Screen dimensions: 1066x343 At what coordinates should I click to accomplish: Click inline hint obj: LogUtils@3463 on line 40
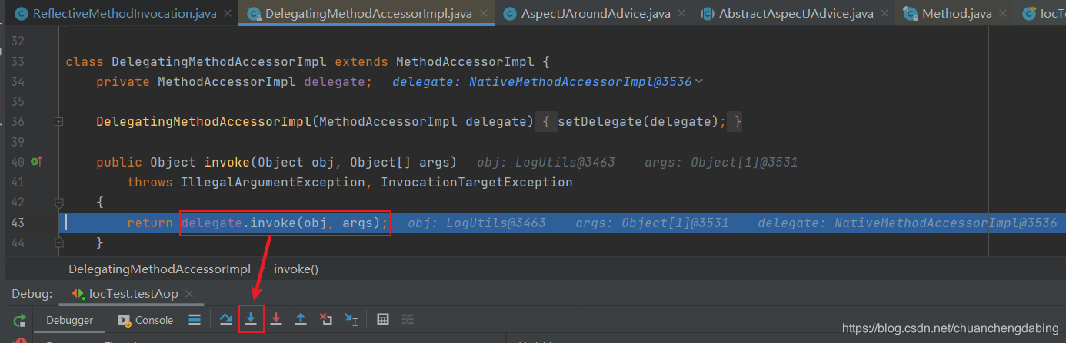pyautogui.click(x=546, y=162)
